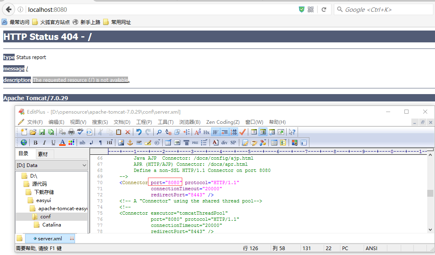Open the 工具(T) menu
The width and height of the screenshot is (435, 255).
click(x=166, y=122)
